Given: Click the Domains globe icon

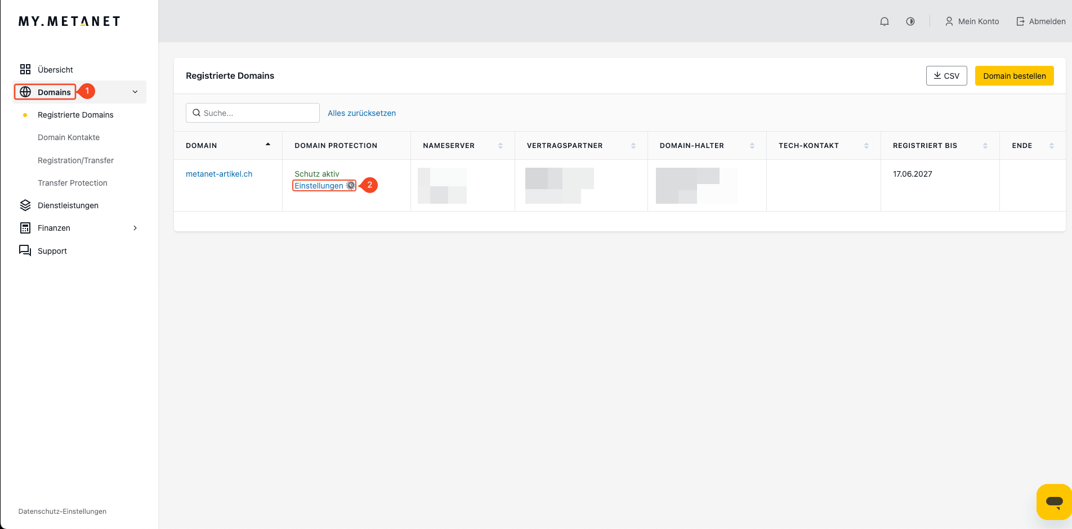Looking at the screenshot, I should 25,92.
